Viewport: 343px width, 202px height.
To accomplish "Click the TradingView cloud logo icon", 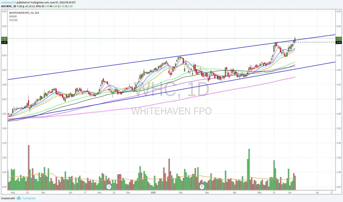I will point(19,198).
